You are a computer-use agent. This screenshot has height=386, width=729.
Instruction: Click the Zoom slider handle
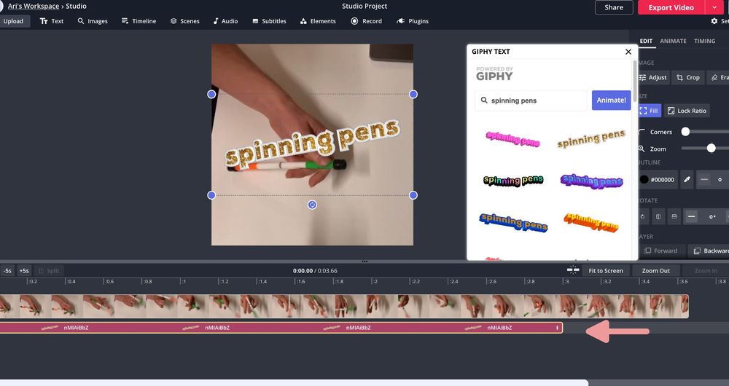click(x=711, y=148)
